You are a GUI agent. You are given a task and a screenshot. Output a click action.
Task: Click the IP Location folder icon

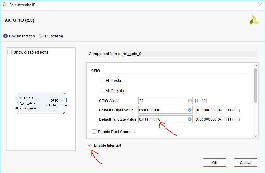[41, 36]
